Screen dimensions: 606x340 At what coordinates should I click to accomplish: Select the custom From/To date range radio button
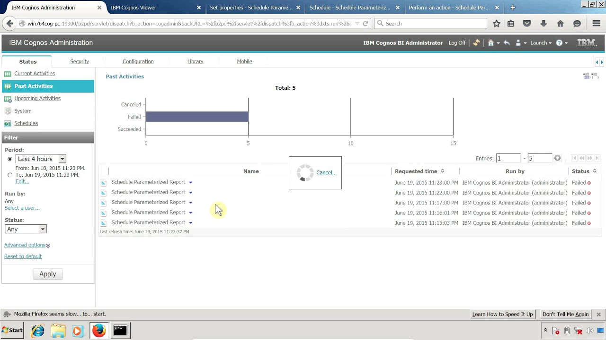point(10,175)
